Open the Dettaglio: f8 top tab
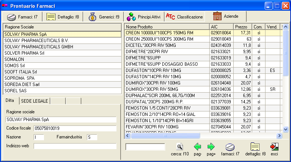The width and height of the screenshot is (291, 162). tap(62, 17)
